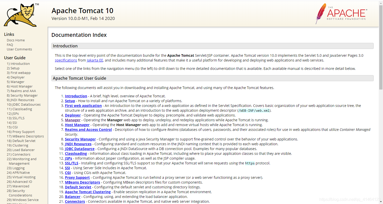
Task: Open sidebar item 25) Virtual Hosting
Action: click(21, 177)
